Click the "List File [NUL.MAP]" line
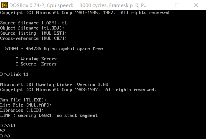Screen dimensions: 206x139 (x=26, y=105)
